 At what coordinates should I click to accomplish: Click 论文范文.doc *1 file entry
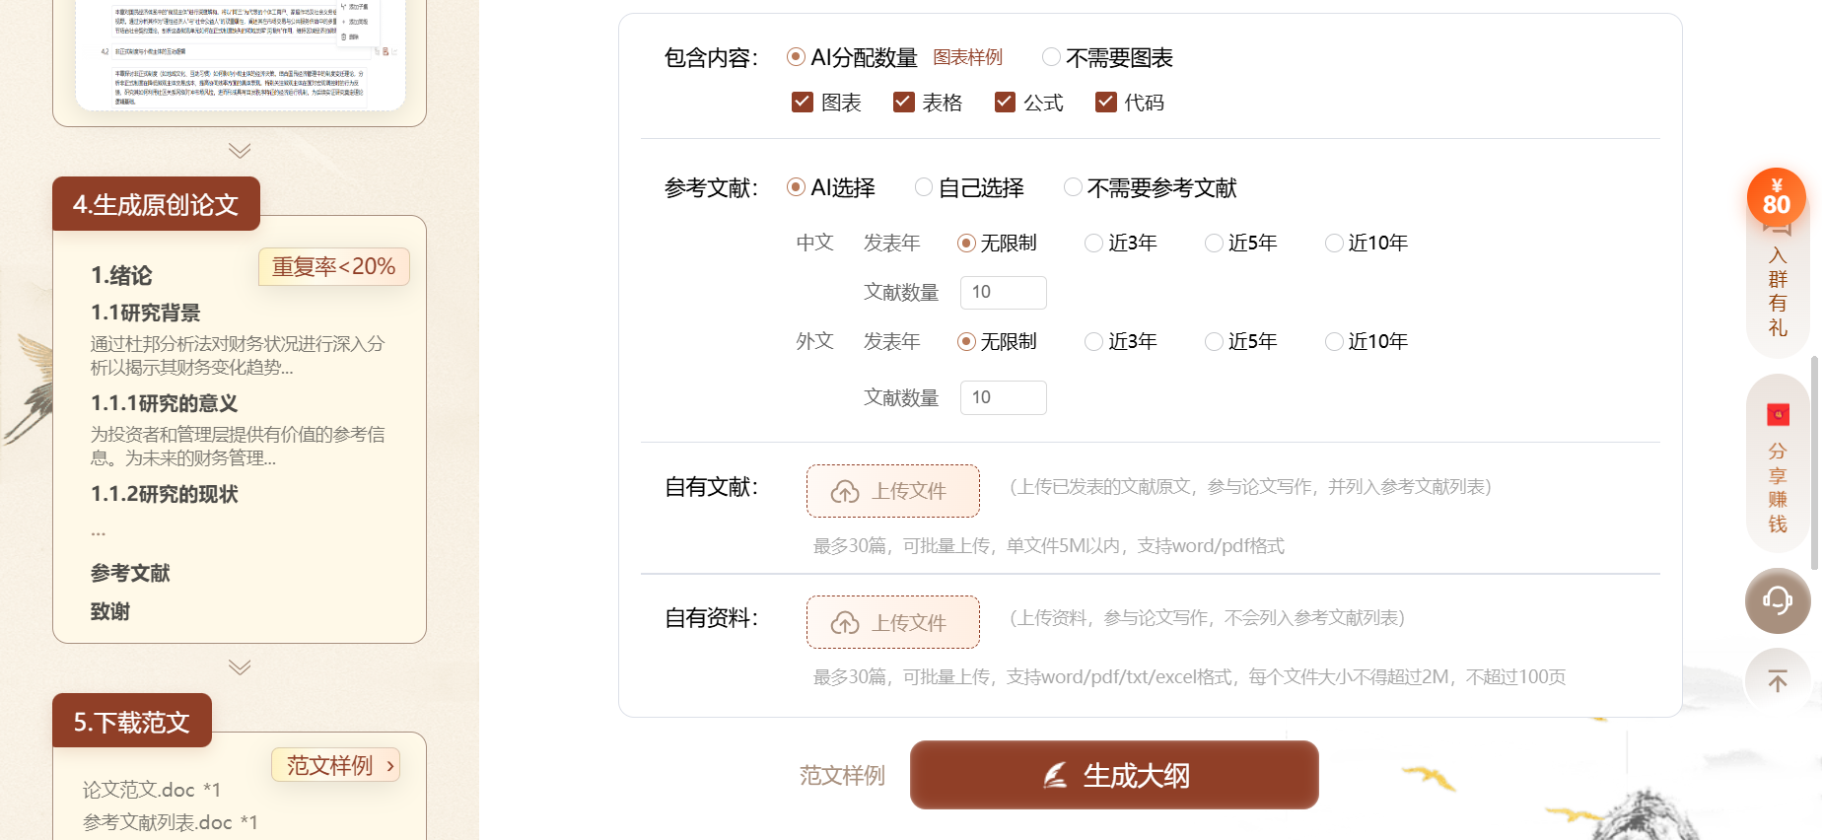(152, 790)
